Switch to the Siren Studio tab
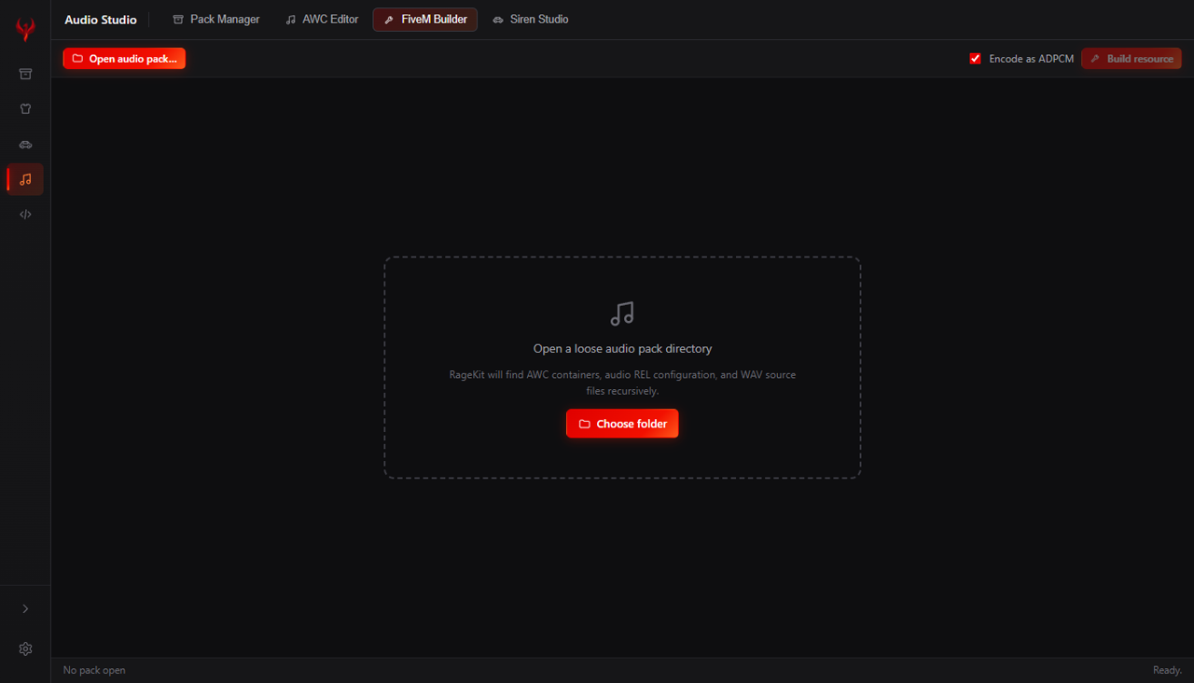The height and width of the screenshot is (683, 1194). (x=531, y=20)
